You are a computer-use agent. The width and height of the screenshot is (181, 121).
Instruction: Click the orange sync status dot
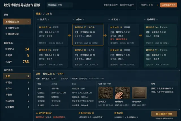tap(158, 5)
